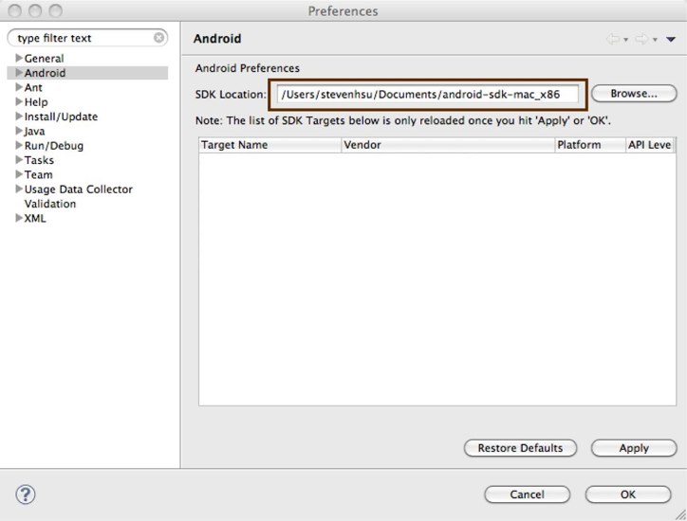
Task: Expand the General tree node
Action: point(19,58)
